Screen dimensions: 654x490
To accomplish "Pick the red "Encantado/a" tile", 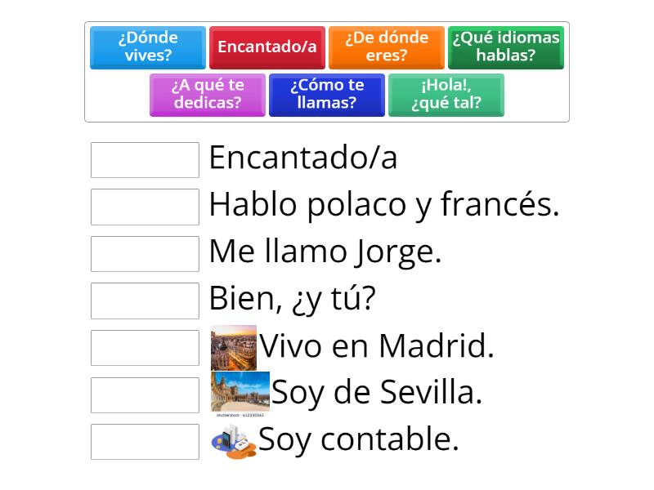I will pyautogui.click(x=267, y=47).
